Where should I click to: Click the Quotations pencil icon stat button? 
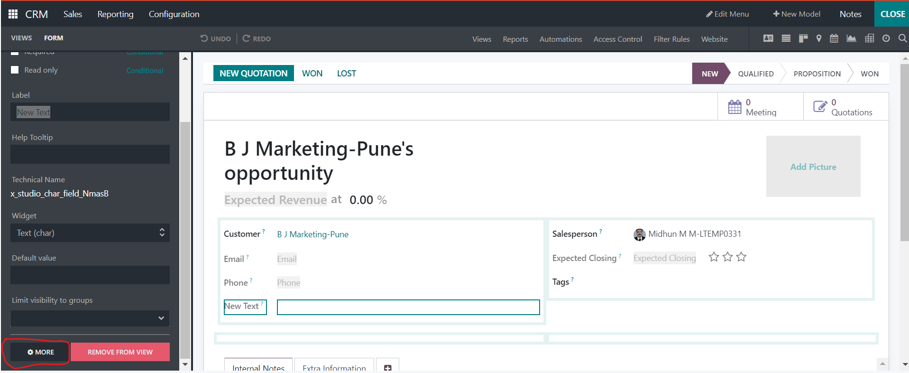click(x=820, y=106)
